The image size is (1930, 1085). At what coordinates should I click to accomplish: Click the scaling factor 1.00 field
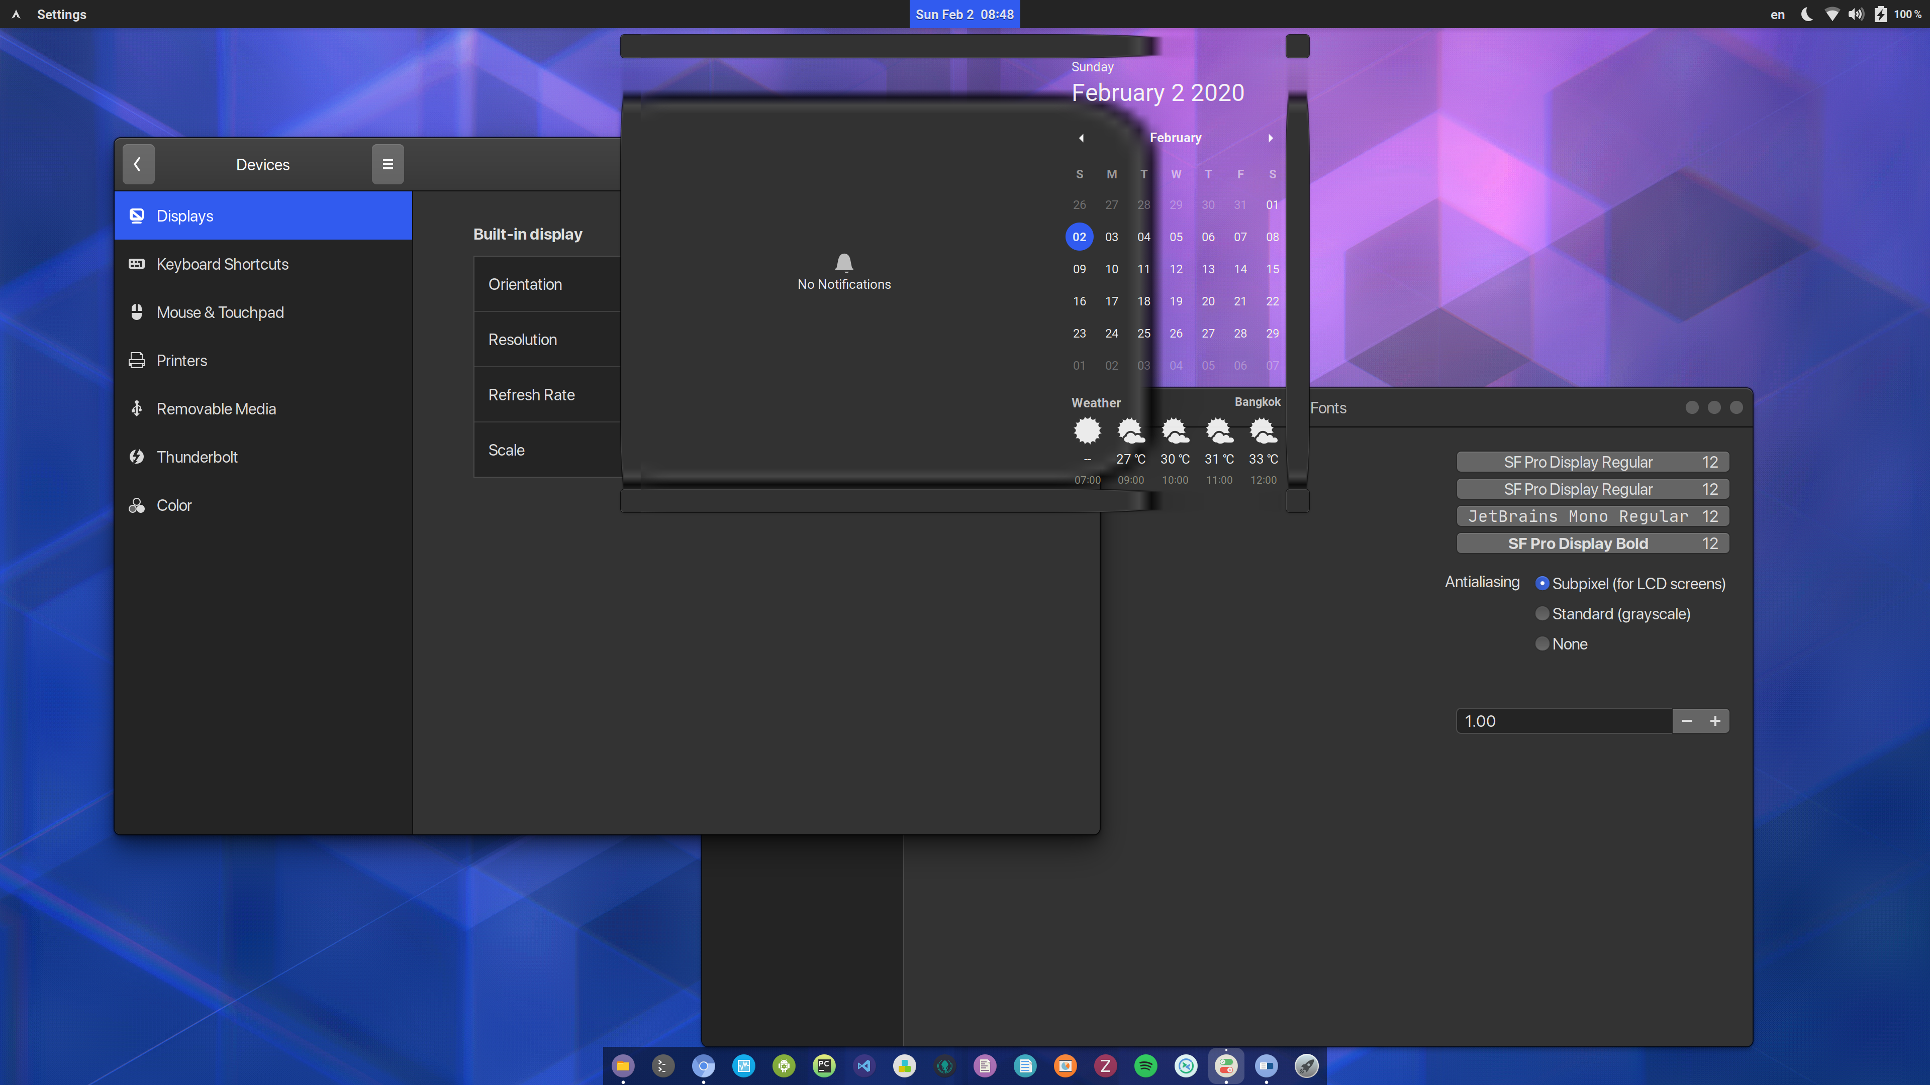tap(1565, 720)
